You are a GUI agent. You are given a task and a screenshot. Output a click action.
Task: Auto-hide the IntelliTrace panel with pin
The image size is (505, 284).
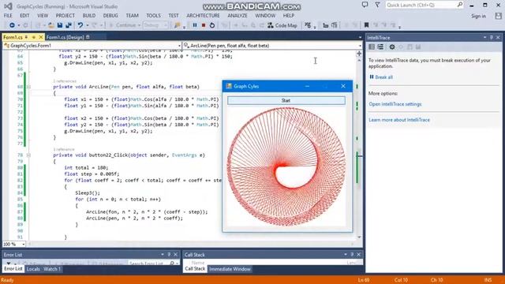(x=491, y=38)
